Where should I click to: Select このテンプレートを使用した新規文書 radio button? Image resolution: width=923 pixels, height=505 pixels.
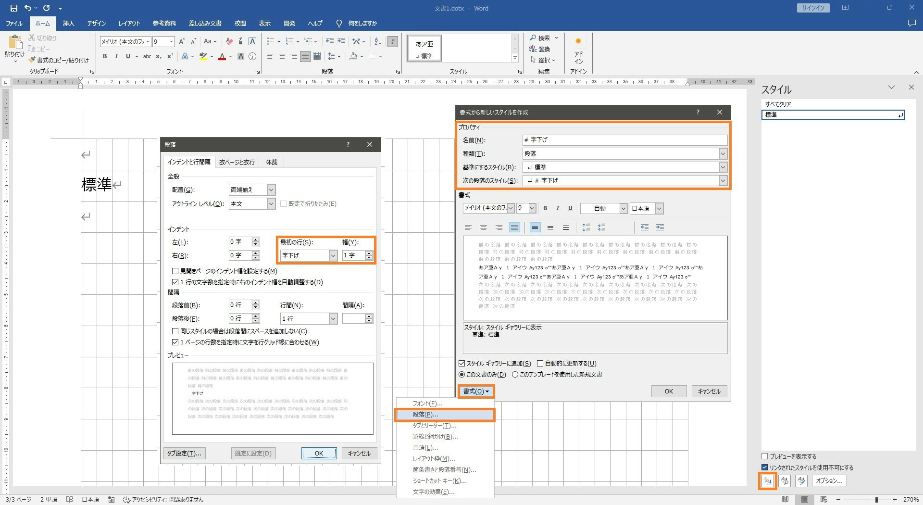click(x=515, y=375)
